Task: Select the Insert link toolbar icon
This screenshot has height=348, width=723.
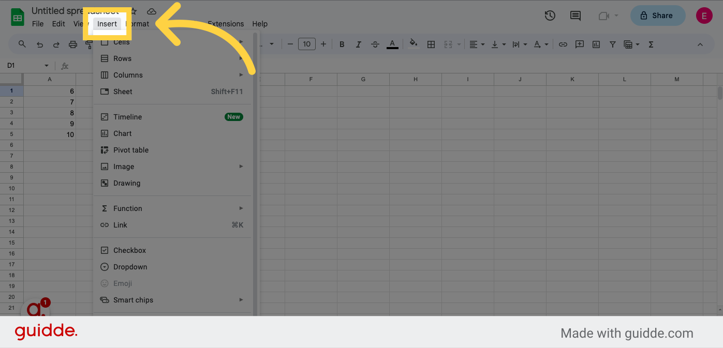Action: pos(563,44)
